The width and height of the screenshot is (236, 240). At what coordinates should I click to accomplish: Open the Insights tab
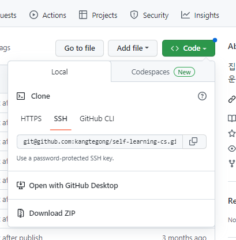pos(200,15)
